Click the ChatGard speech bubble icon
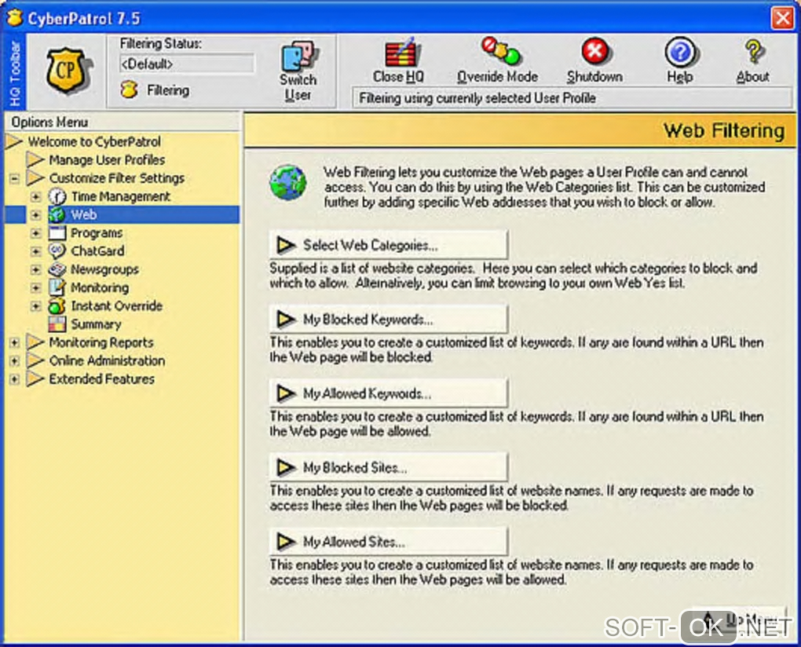 [57, 251]
